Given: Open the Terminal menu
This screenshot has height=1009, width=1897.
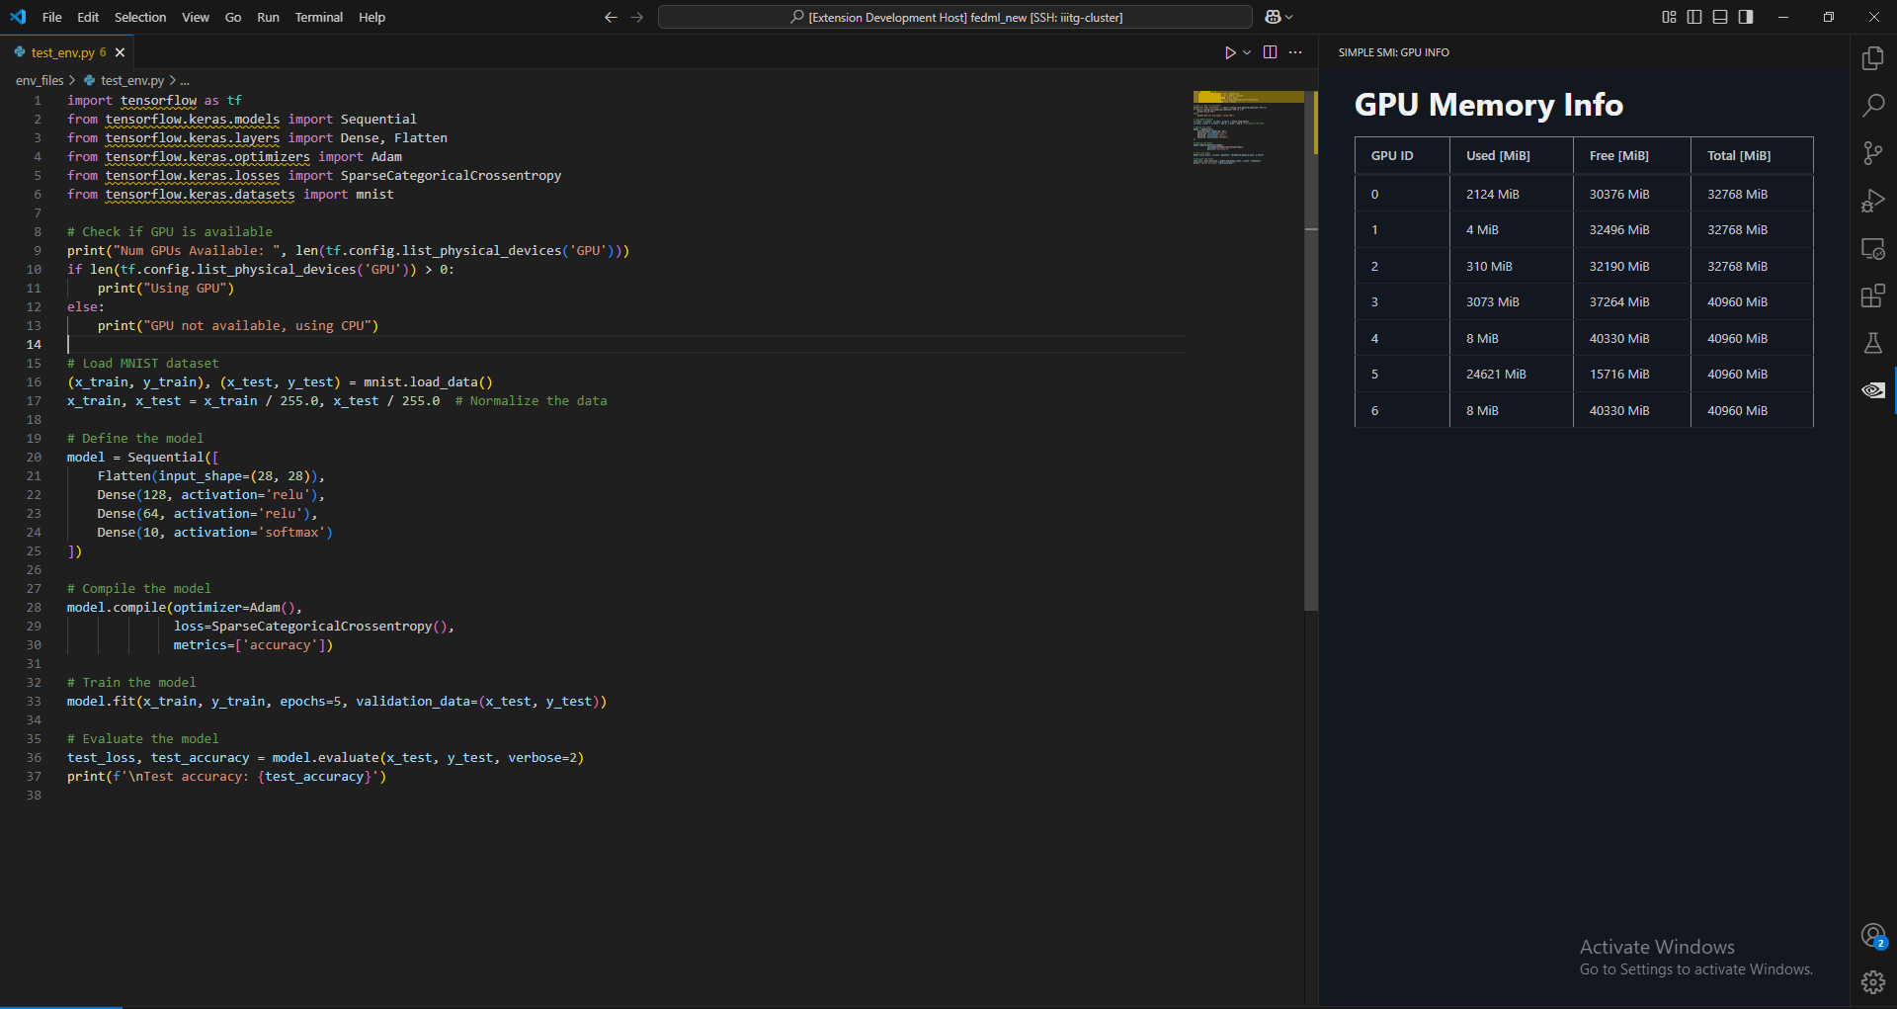Looking at the screenshot, I should (x=318, y=17).
